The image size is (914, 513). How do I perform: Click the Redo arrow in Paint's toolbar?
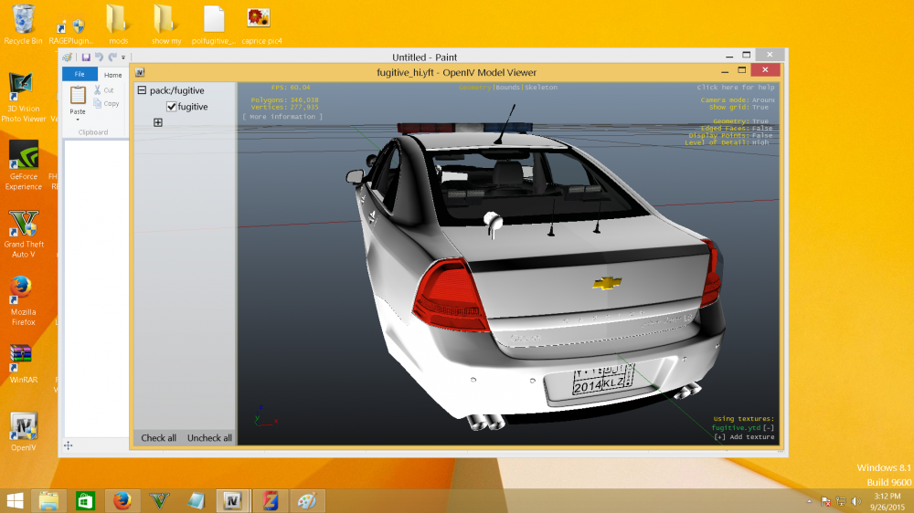click(112, 58)
